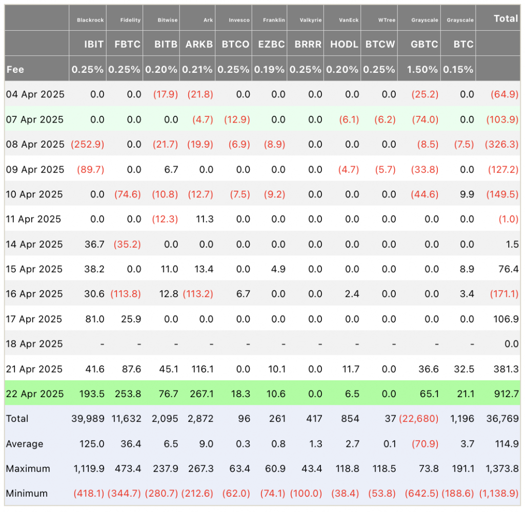This screenshot has width=525, height=512.
Task: Click the (326.3) total for 08 Apr
Action: pos(501,144)
